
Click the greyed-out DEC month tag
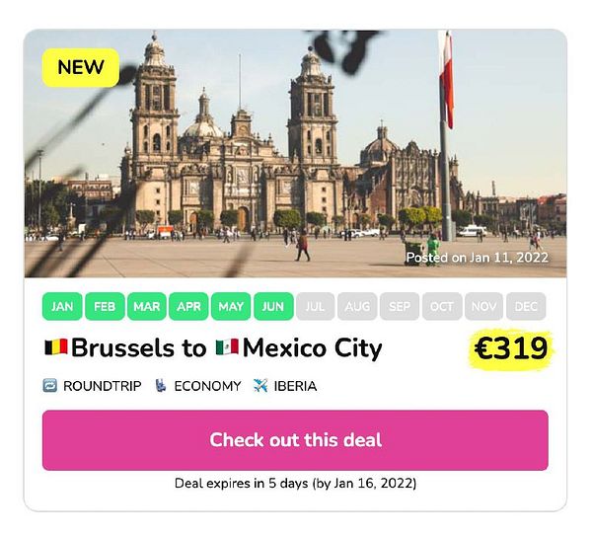pos(526,306)
